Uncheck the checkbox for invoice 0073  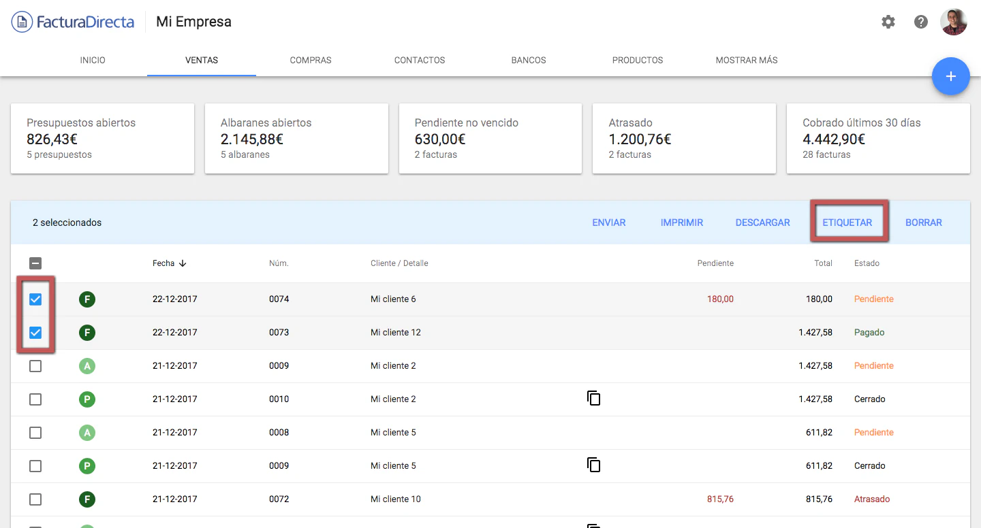35,333
